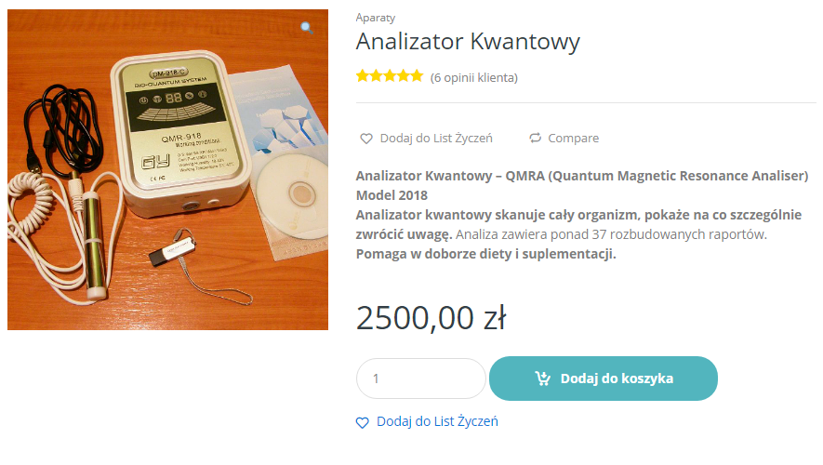The width and height of the screenshot is (823, 465).
Task: Click the first yellow rating star
Action: pyautogui.click(x=363, y=76)
